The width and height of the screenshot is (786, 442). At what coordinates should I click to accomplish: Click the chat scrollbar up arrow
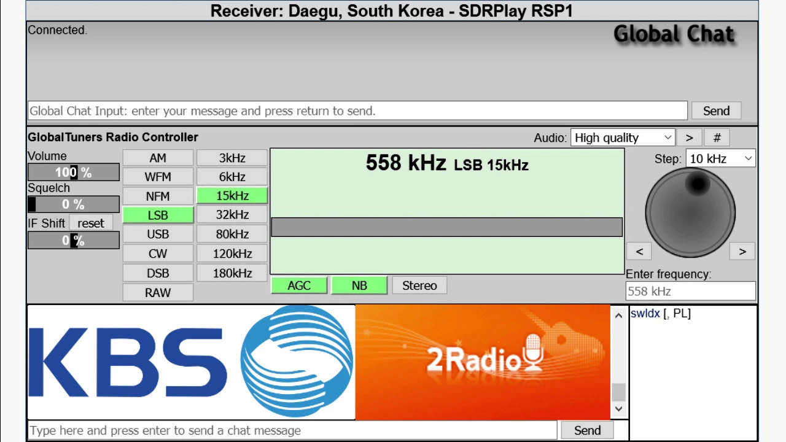pos(618,316)
